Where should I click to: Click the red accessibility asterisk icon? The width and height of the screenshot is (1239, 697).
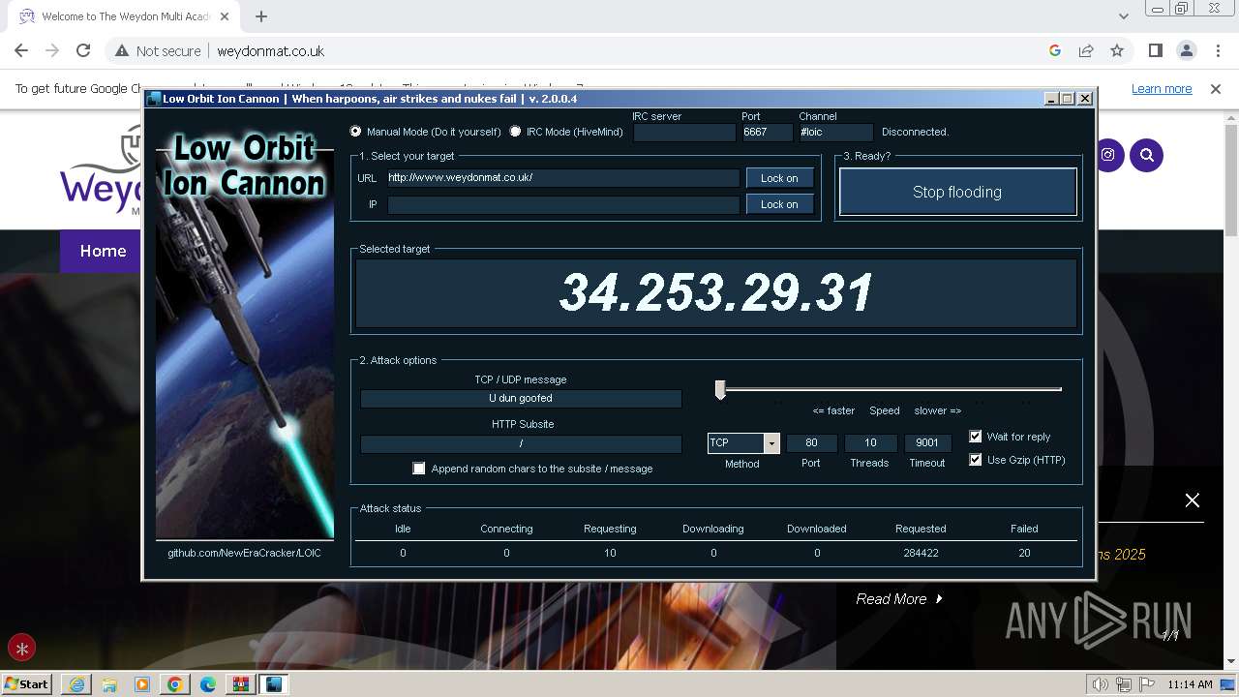[x=21, y=648]
